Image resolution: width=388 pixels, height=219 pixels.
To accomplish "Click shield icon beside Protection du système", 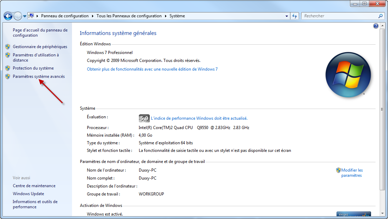I will point(8,68).
